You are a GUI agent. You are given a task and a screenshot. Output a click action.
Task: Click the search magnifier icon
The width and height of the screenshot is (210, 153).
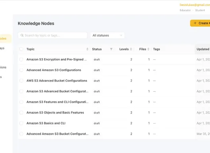[22, 35]
